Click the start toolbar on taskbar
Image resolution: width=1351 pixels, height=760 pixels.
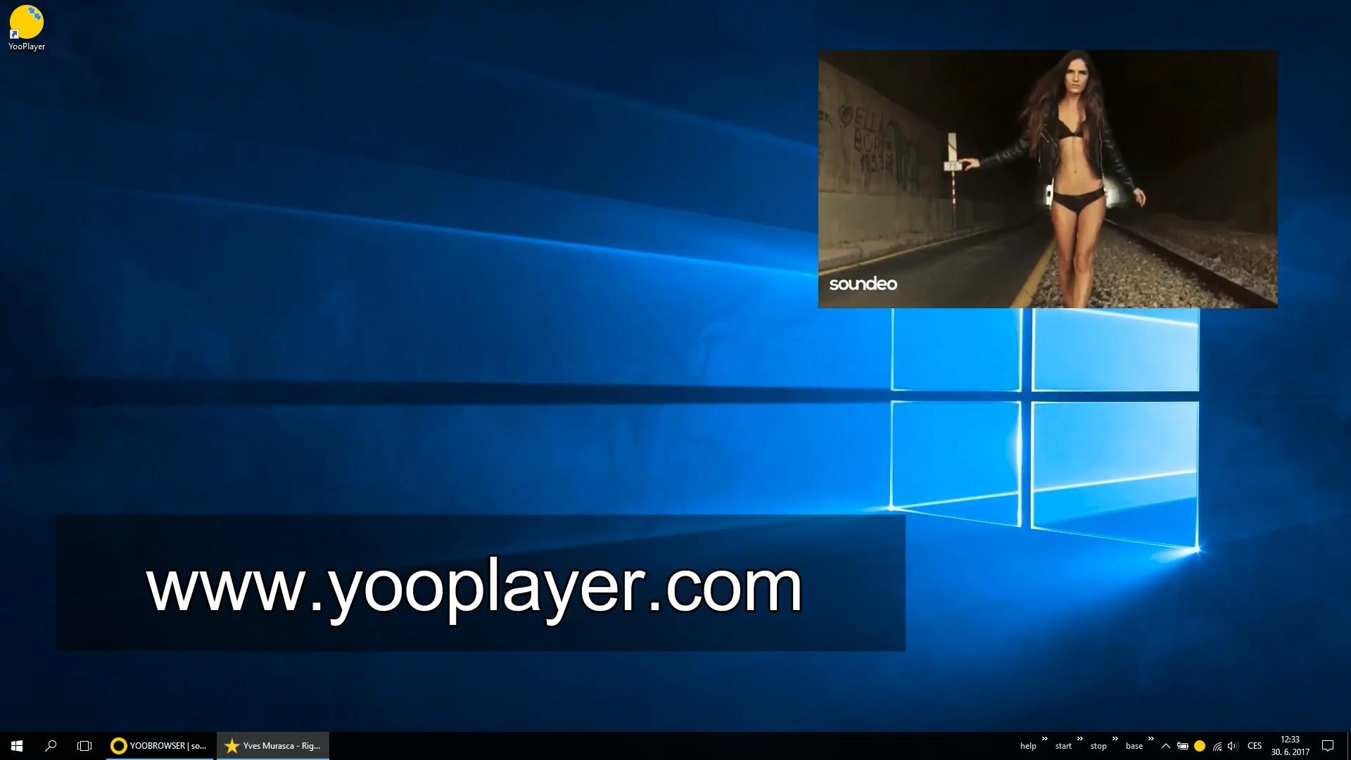[x=1063, y=746]
